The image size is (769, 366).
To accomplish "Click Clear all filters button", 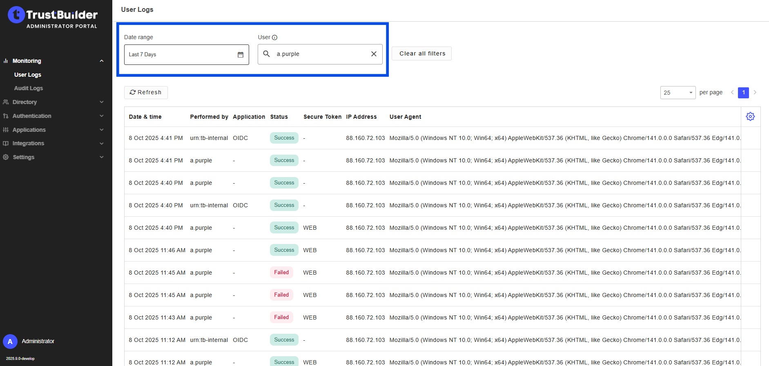I will (x=422, y=53).
